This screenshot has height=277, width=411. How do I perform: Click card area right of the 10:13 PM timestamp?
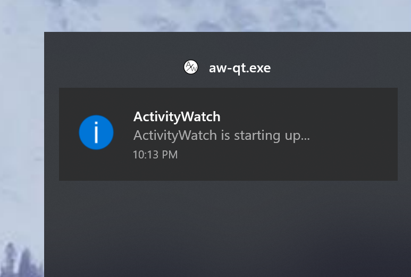(x=262, y=155)
